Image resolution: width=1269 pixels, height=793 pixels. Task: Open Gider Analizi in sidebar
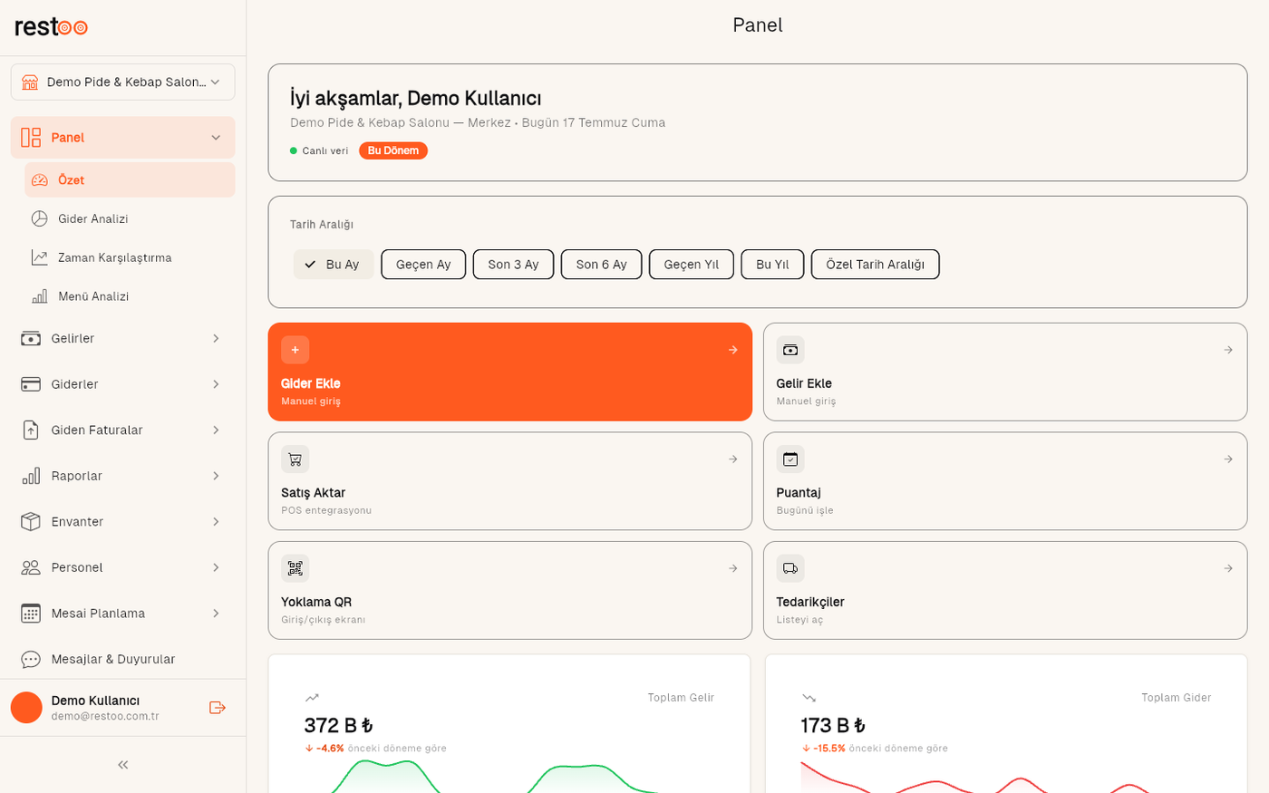tap(130, 218)
